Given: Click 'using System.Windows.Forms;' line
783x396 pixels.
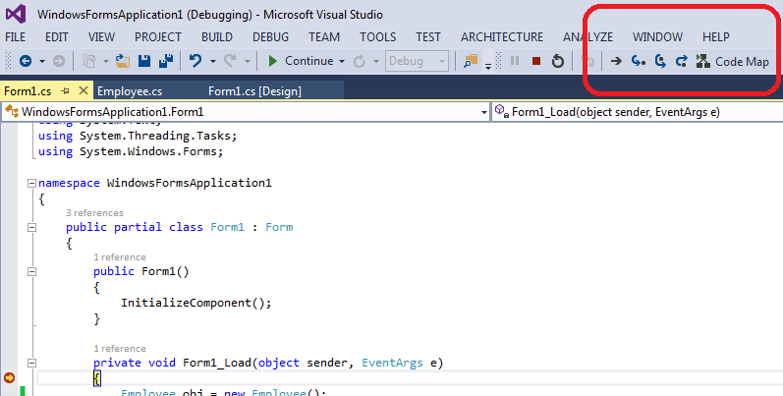Looking at the screenshot, I should tap(131, 151).
